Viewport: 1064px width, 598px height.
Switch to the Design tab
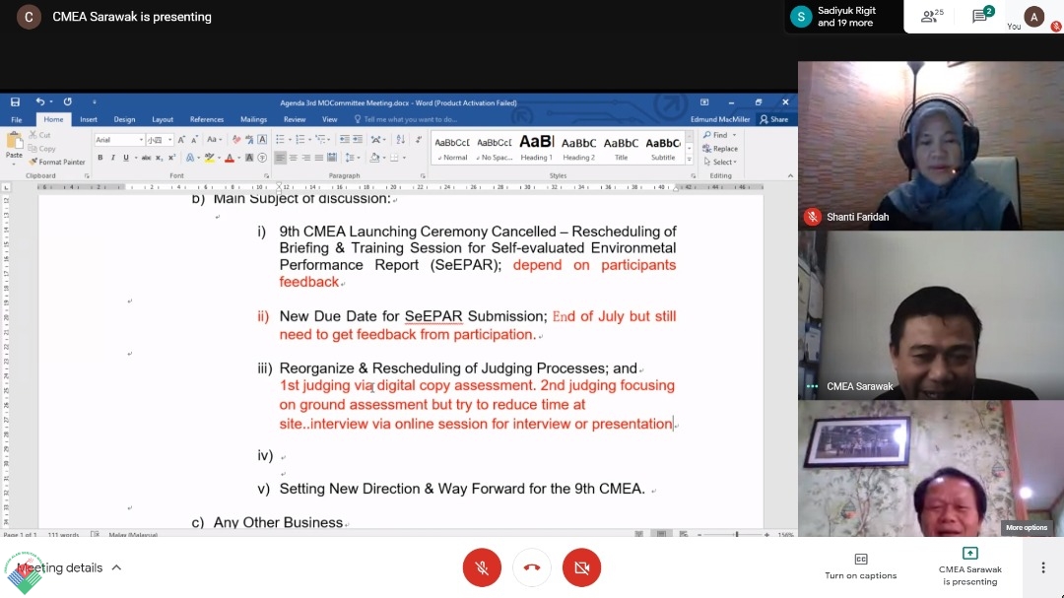124,119
